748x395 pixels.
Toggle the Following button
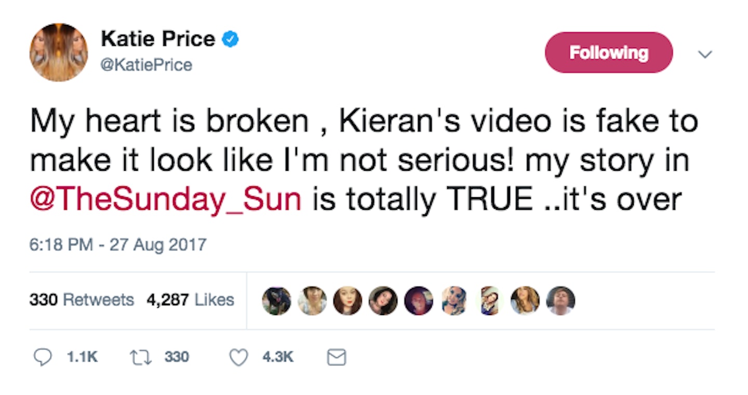coord(608,52)
